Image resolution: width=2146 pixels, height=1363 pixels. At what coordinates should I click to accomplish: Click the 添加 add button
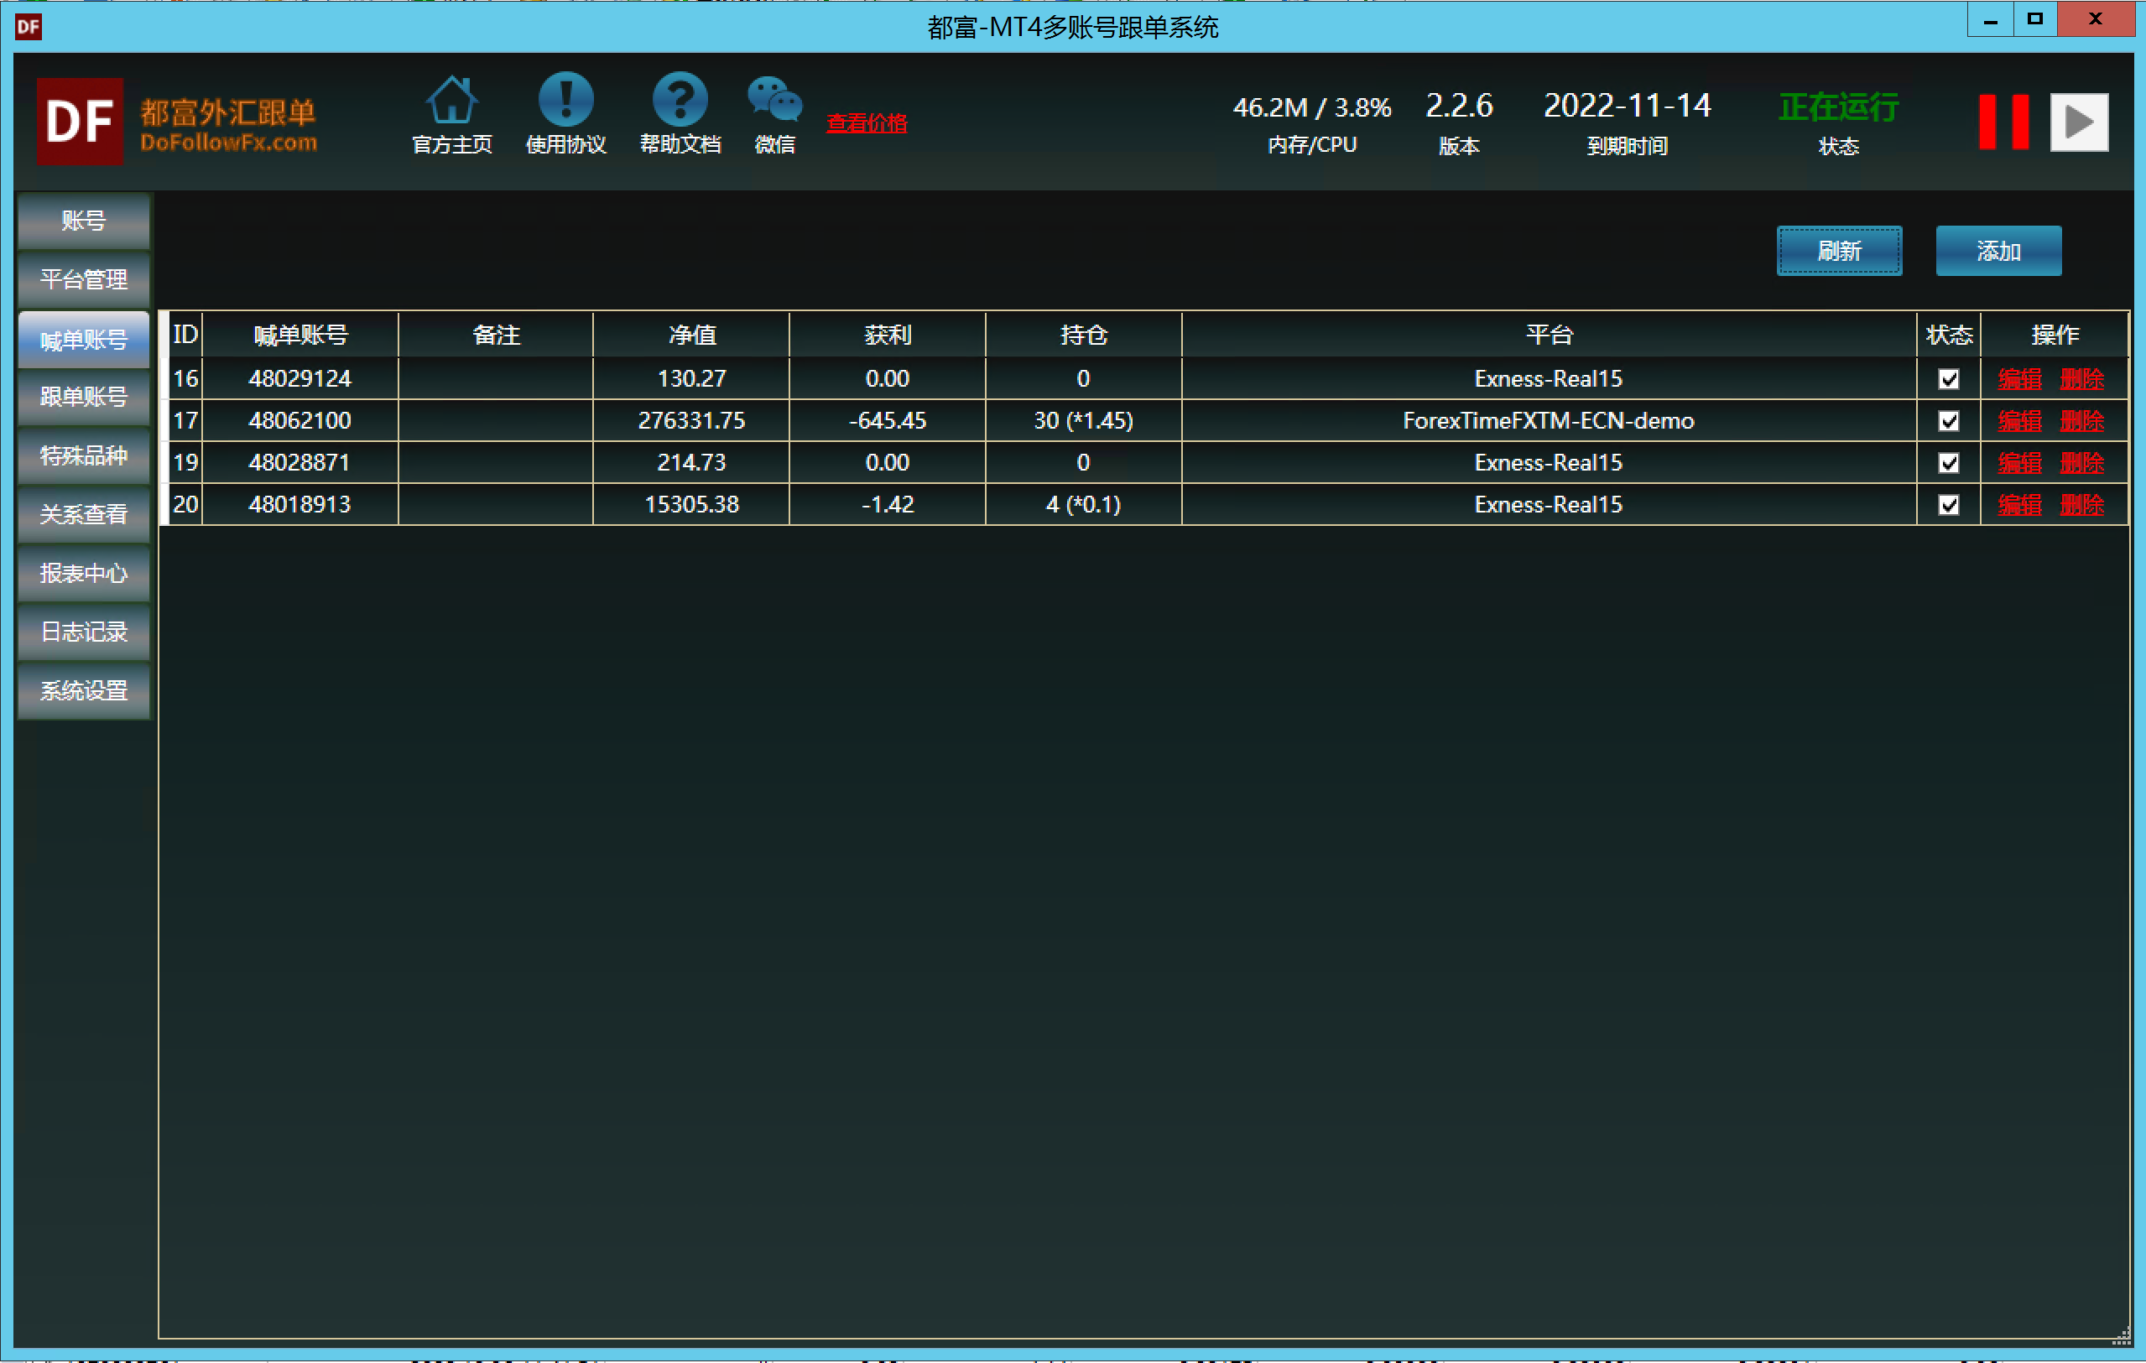(1998, 252)
